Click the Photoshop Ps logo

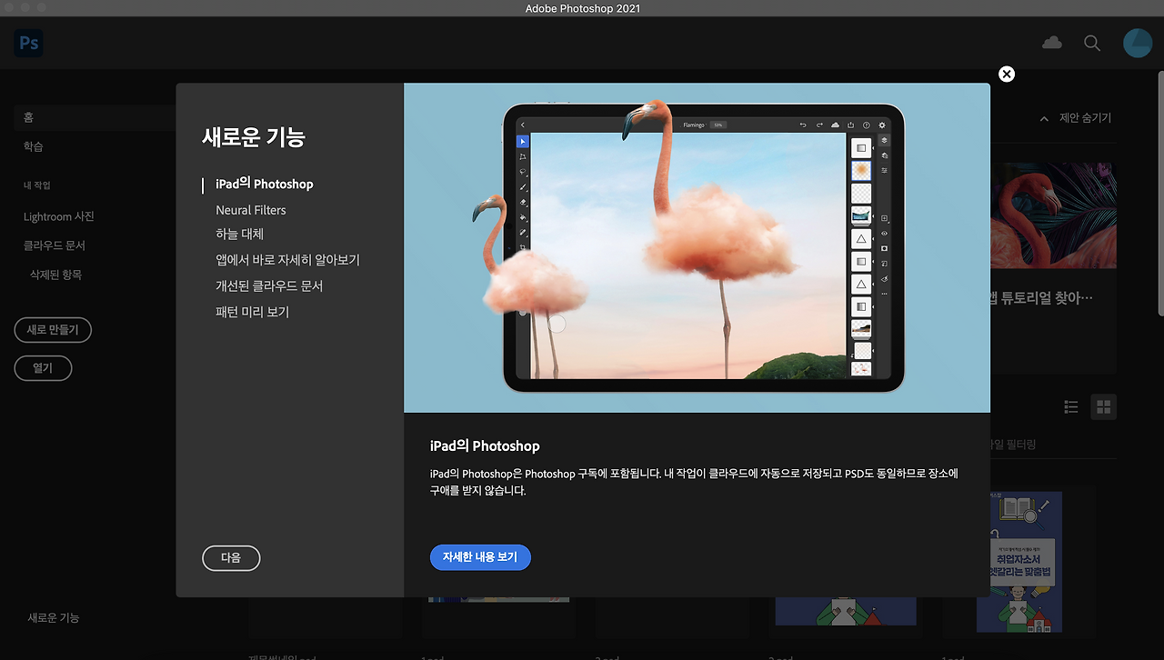click(29, 43)
